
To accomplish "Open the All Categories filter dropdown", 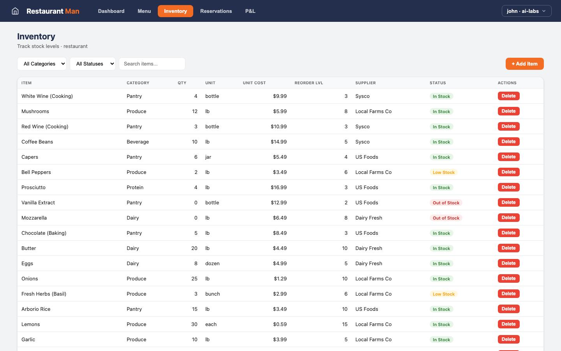I will [42, 64].
